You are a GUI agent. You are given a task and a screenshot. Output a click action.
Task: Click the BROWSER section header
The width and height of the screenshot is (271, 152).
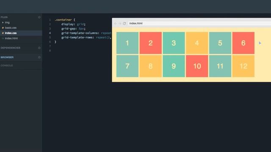click(7, 57)
